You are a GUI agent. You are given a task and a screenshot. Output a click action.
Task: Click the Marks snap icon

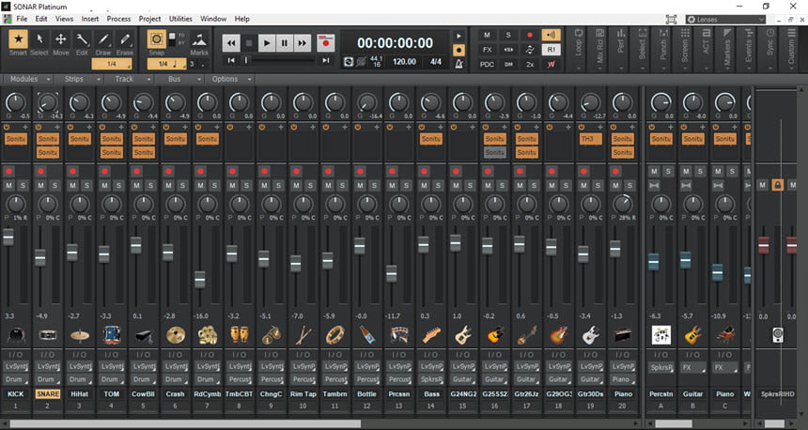click(x=199, y=39)
